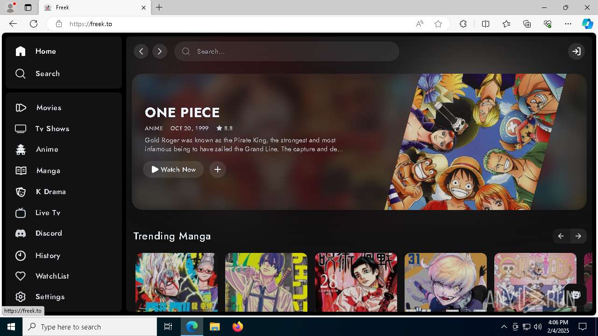Open the tab actions menu
Screen dimensions: 598x336
(28, 7)
